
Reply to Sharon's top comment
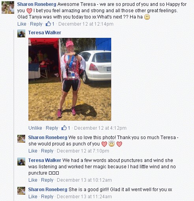pyautogui.click(x=36, y=24)
